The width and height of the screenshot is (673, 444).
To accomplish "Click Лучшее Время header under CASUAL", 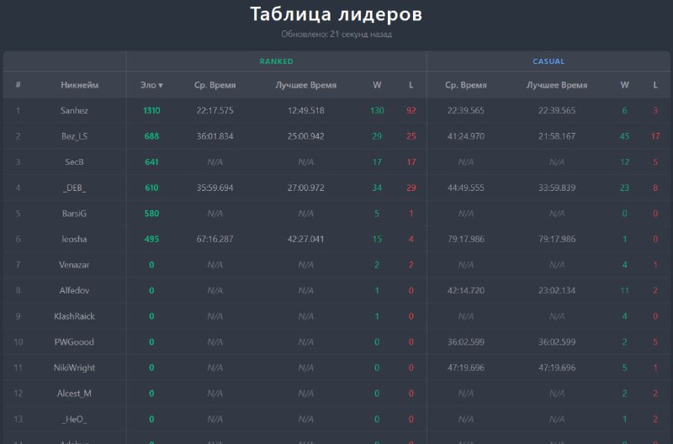I will tap(557, 85).
